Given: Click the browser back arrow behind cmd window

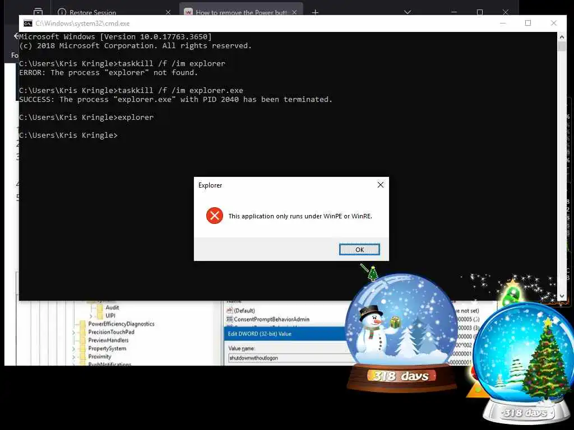Looking at the screenshot, I should [16, 36].
